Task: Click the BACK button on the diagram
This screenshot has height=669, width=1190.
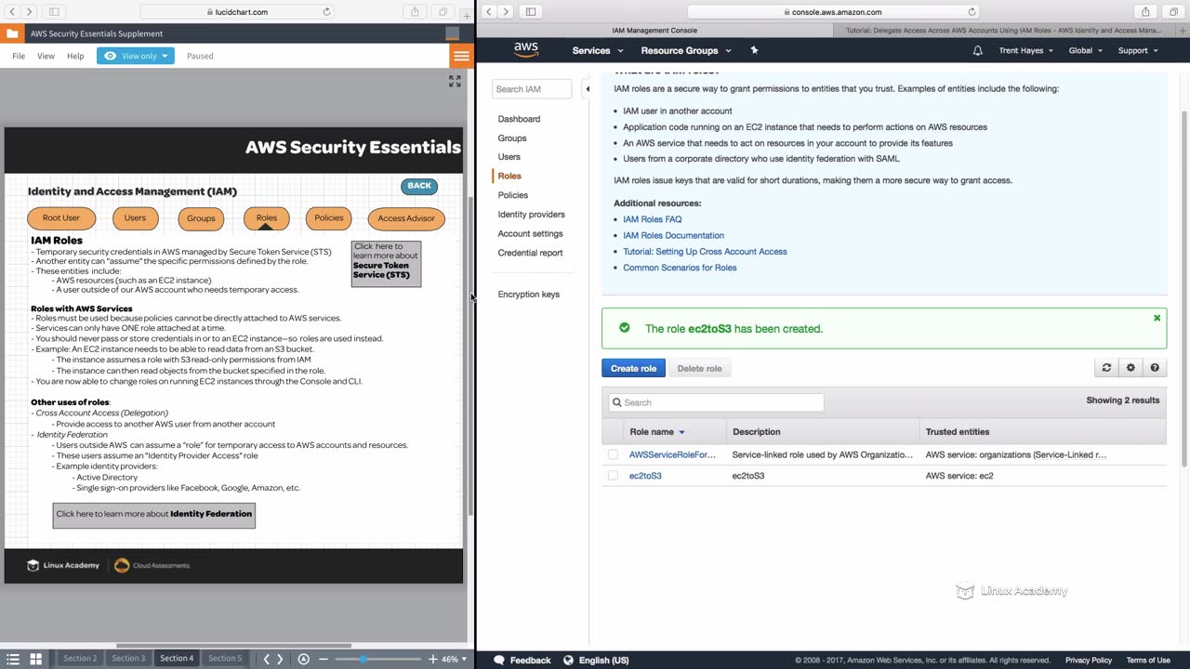Action: point(419,186)
